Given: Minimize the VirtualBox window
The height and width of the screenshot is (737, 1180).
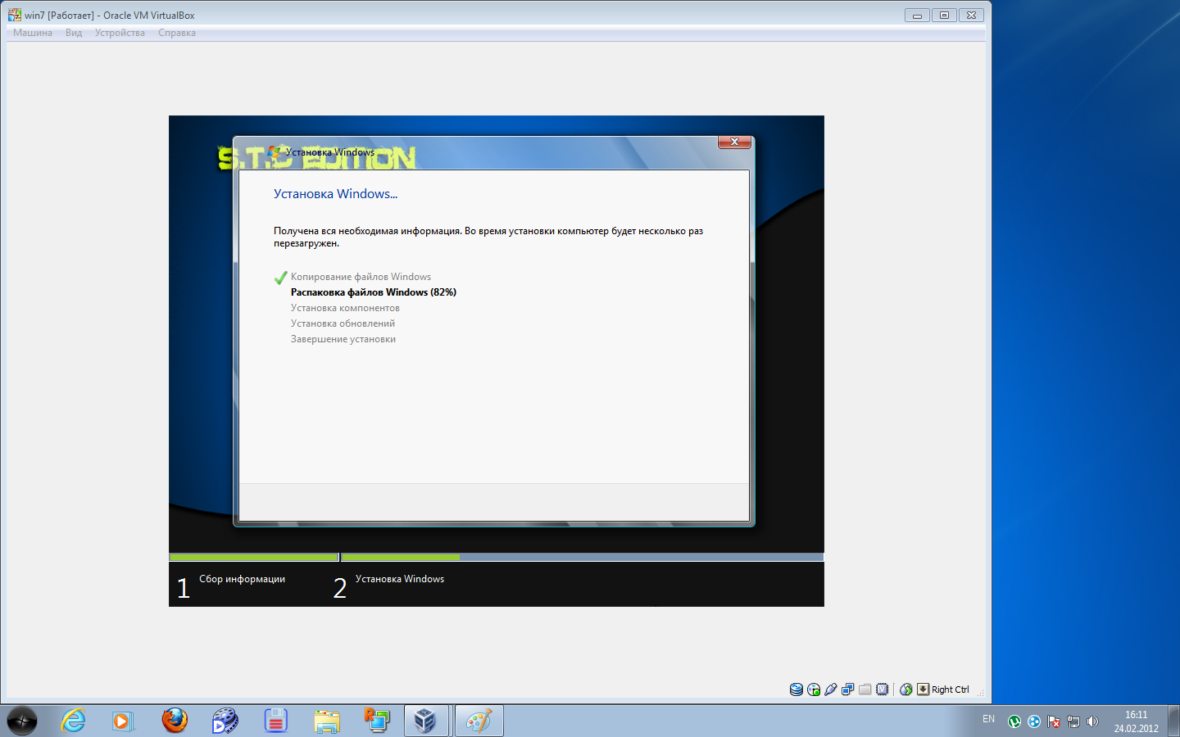Looking at the screenshot, I should click(917, 15).
